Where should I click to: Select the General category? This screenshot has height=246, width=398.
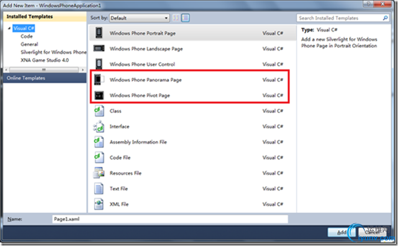[x=29, y=44]
